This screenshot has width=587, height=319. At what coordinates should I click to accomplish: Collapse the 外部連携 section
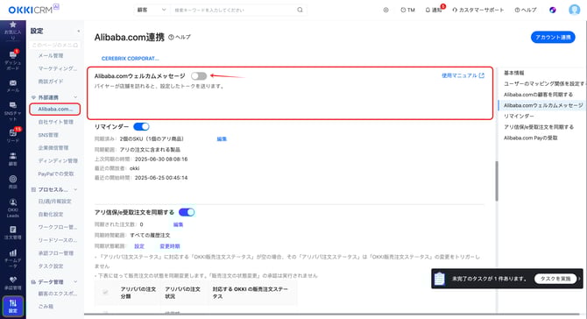[x=75, y=97]
